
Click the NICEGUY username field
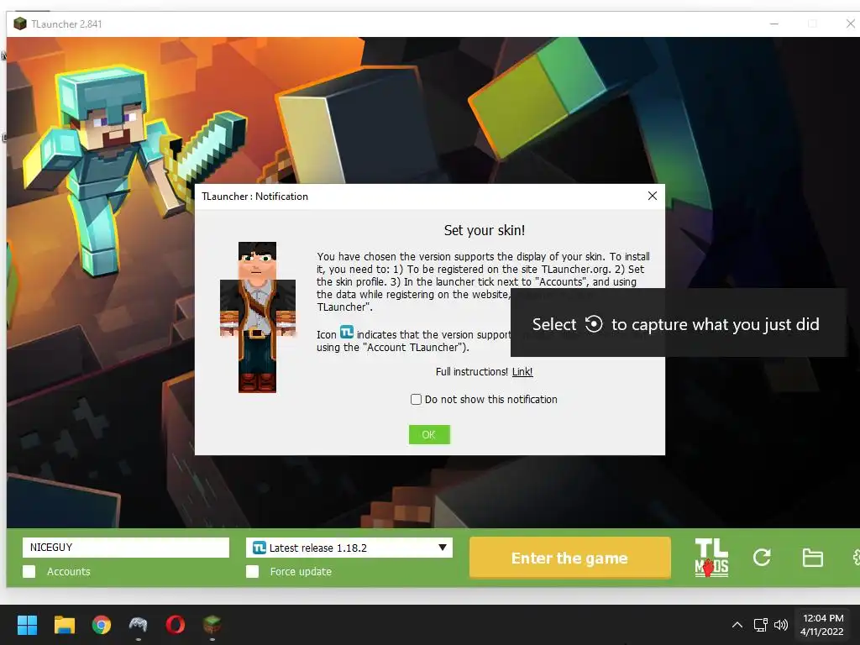click(x=126, y=548)
